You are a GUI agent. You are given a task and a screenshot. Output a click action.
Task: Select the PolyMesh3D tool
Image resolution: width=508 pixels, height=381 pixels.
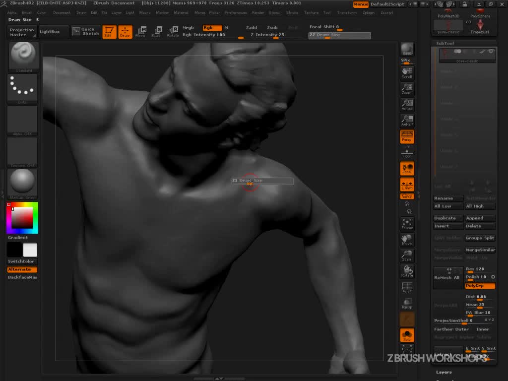click(x=448, y=13)
